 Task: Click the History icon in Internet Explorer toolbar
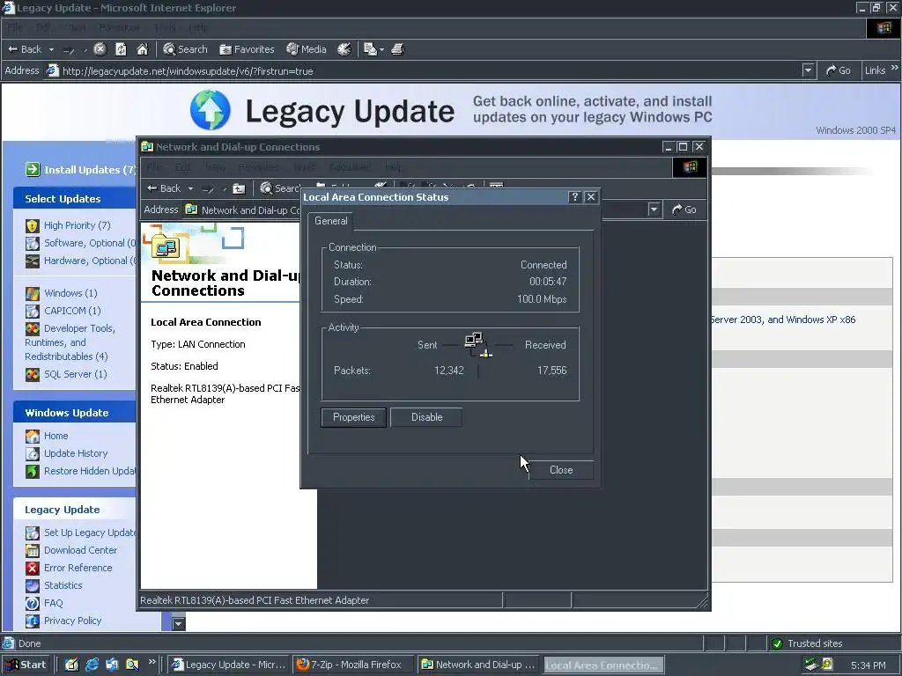[344, 49]
